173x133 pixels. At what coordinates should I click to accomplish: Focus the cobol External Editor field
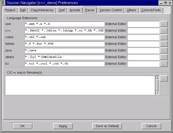tap(143, 37)
